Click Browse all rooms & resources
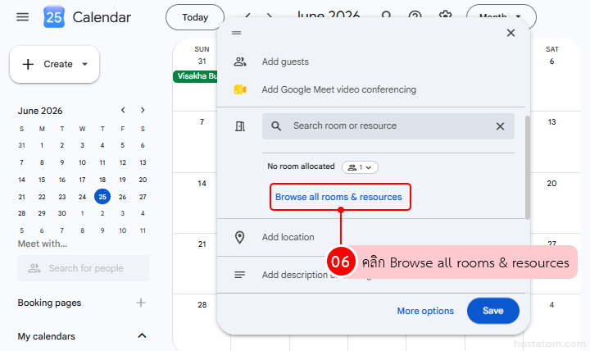Viewport: 590px width, 351px height. click(x=338, y=197)
